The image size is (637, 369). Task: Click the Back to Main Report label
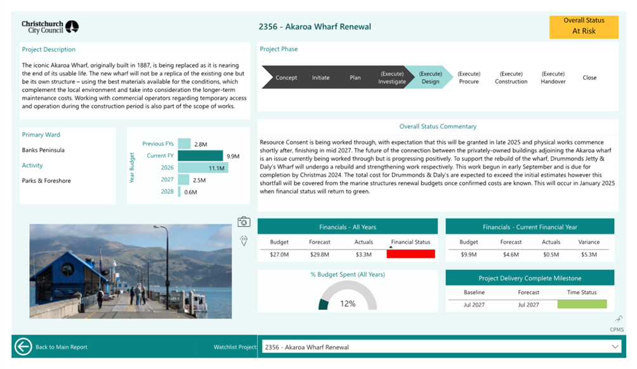click(x=62, y=347)
